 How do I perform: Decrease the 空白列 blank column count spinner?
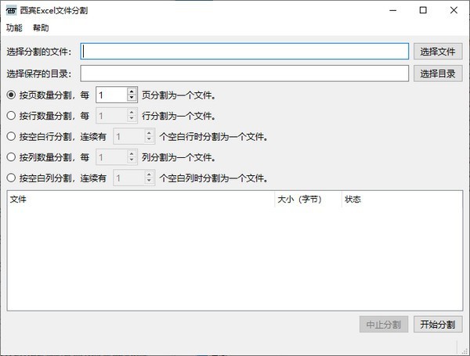[149, 182]
